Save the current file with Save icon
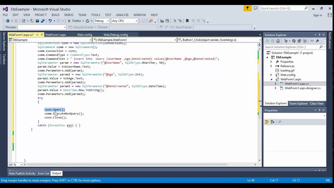Image resolution: width=334 pixels, height=188 pixels. click(37, 21)
